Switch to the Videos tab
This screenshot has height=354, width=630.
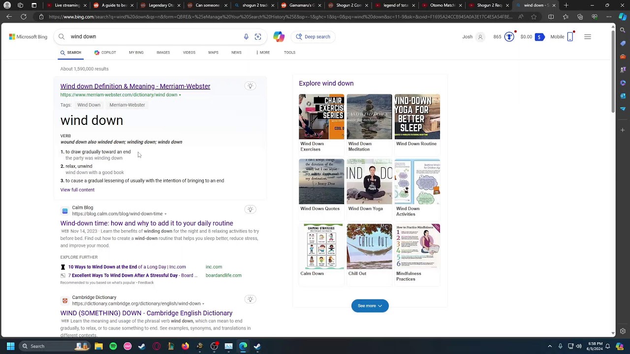click(x=189, y=53)
